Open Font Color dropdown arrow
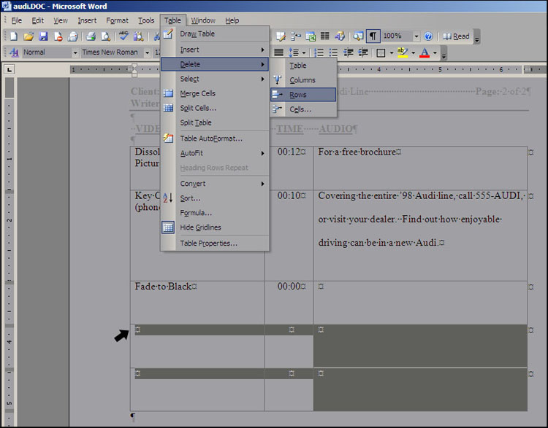This screenshot has width=548, height=428. pos(435,53)
